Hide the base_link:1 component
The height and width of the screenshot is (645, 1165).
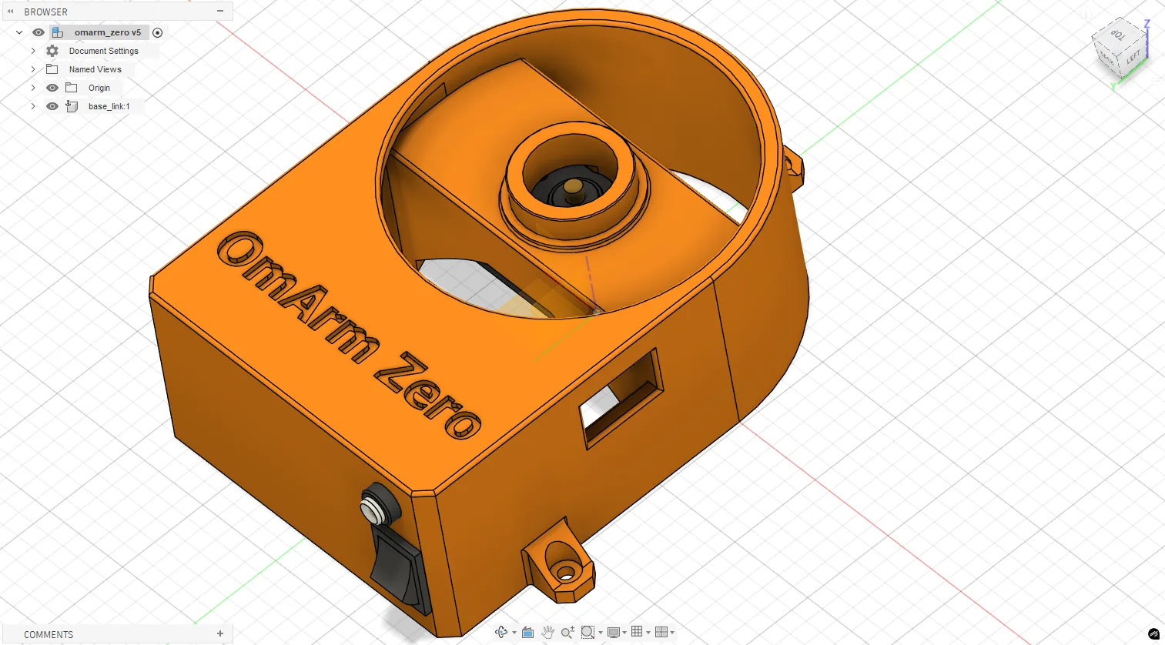pyautogui.click(x=52, y=106)
